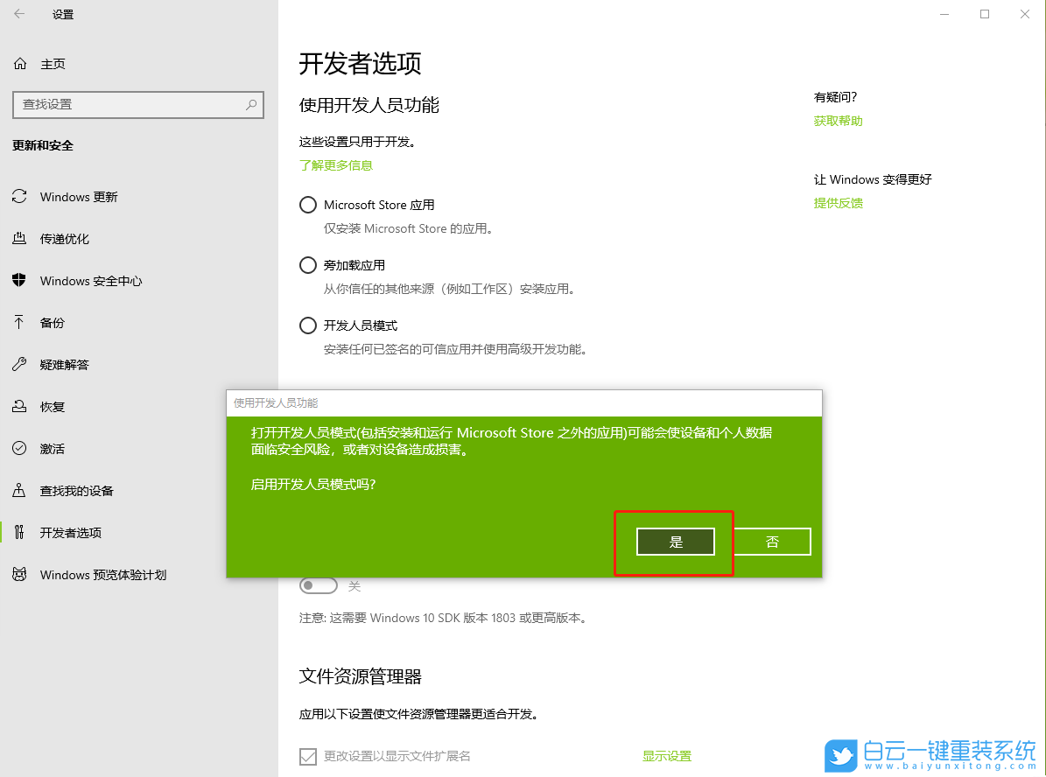
Task: Enable 开发人员模式 radio button
Action: (x=308, y=325)
